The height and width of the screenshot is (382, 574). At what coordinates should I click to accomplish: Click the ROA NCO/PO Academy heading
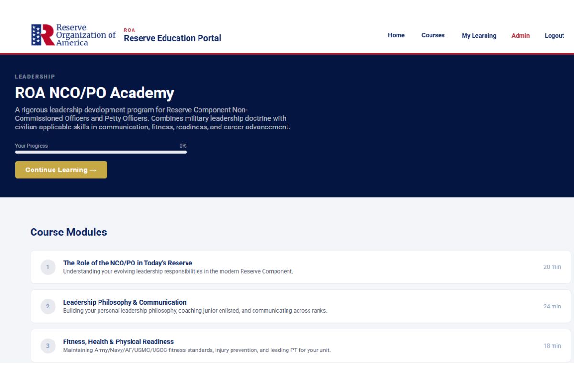point(95,93)
